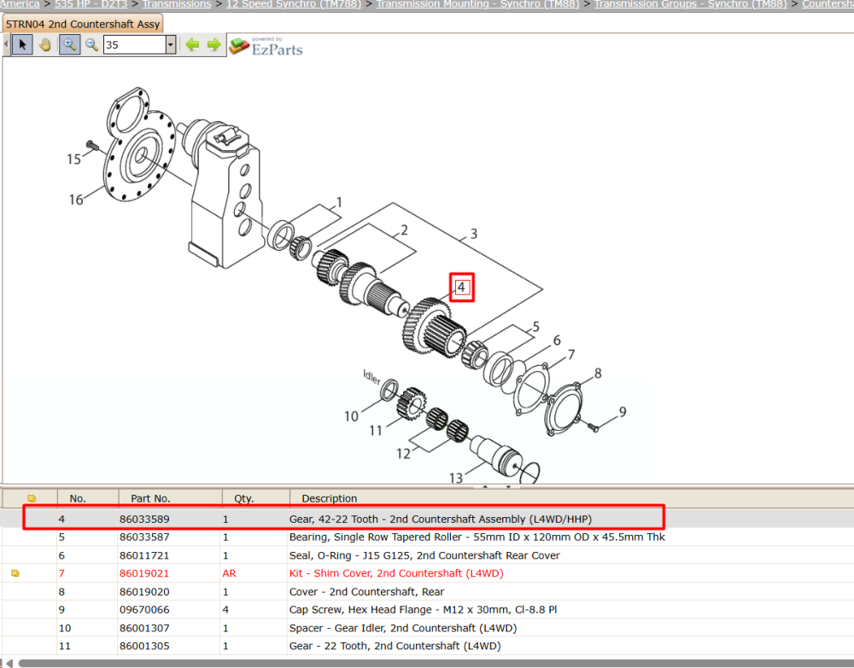The width and height of the screenshot is (854, 668).
Task: Click callout number 2 in the diagram
Action: click(404, 230)
